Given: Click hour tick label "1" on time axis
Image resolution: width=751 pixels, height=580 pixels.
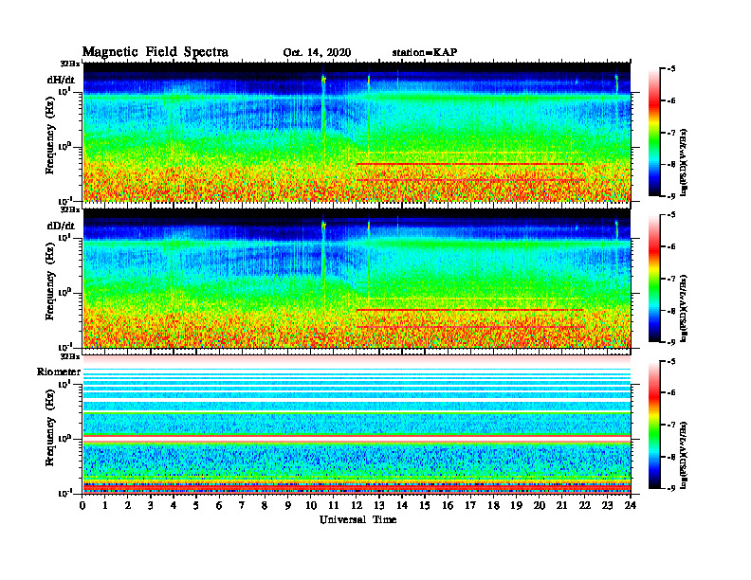Looking at the screenshot, I should click(x=105, y=506).
